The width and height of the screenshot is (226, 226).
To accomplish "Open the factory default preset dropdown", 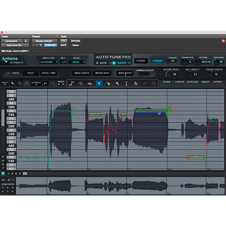I will (45, 41).
